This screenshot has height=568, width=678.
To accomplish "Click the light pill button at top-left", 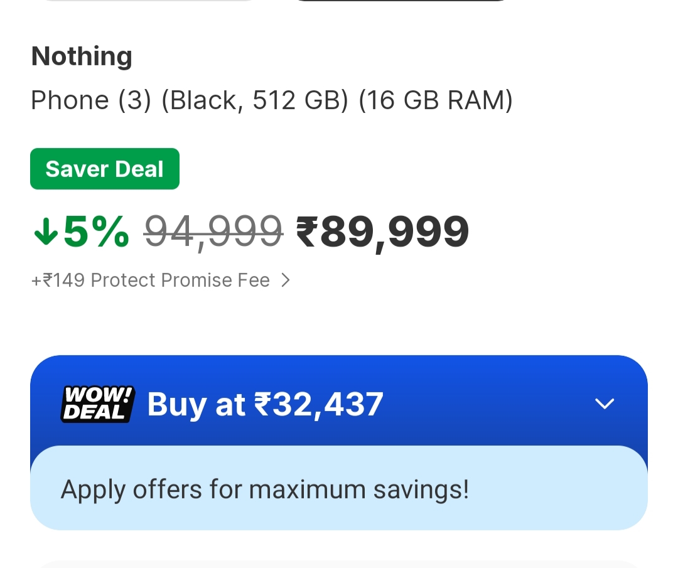I will coord(151,1).
